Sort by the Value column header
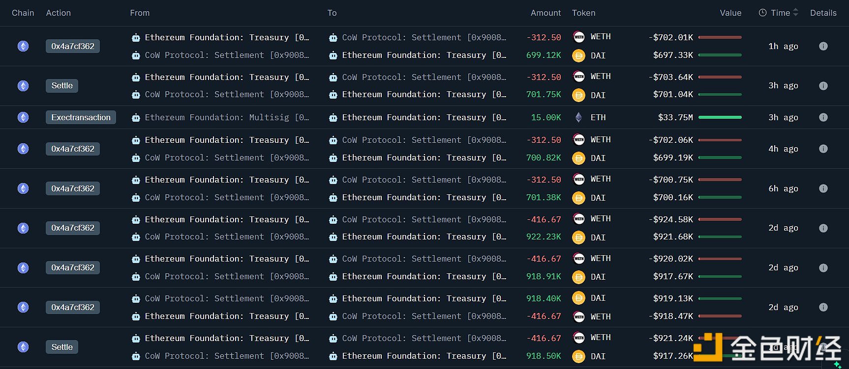 [730, 13]
